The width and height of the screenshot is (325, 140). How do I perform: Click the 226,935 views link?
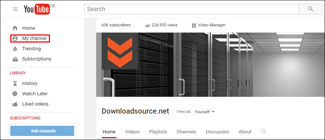(165, 25)
